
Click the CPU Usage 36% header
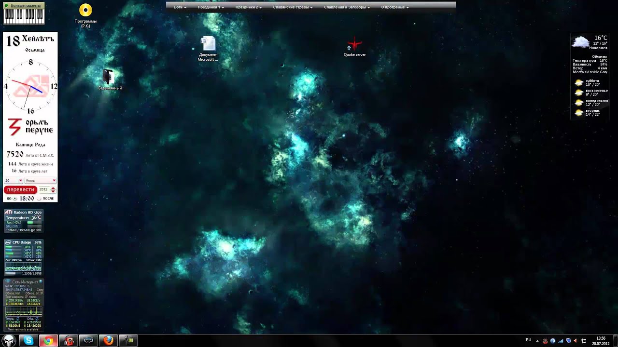tap(23, 242)
